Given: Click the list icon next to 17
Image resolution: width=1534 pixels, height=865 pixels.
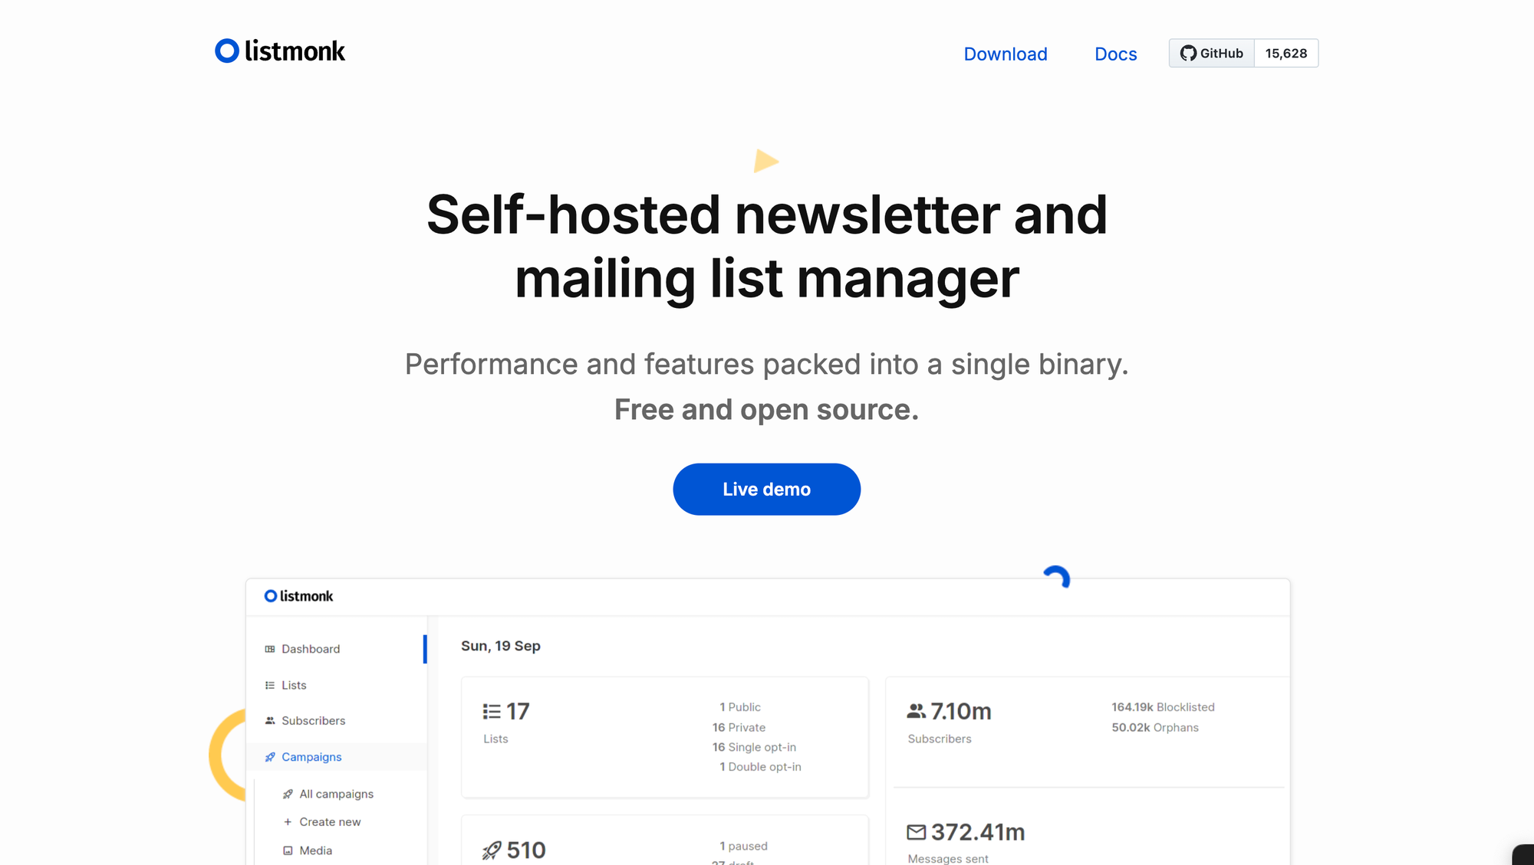Looking at the screenshot, I should pos(492,712).
